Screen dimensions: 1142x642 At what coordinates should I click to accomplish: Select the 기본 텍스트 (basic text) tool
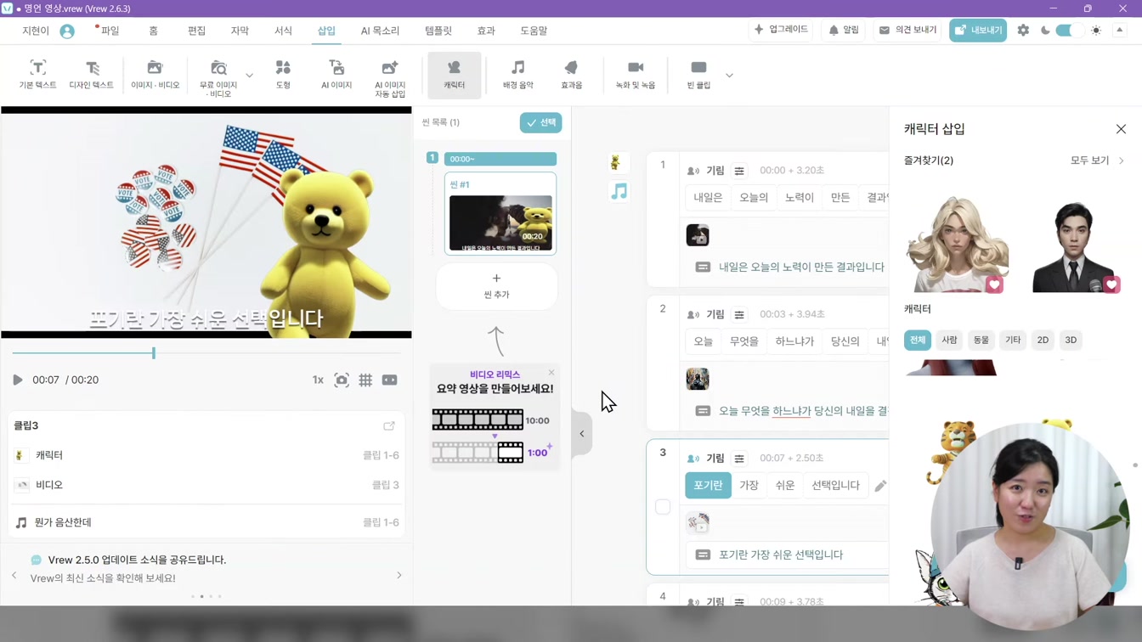pyautogui.click(x=38, y=75)
